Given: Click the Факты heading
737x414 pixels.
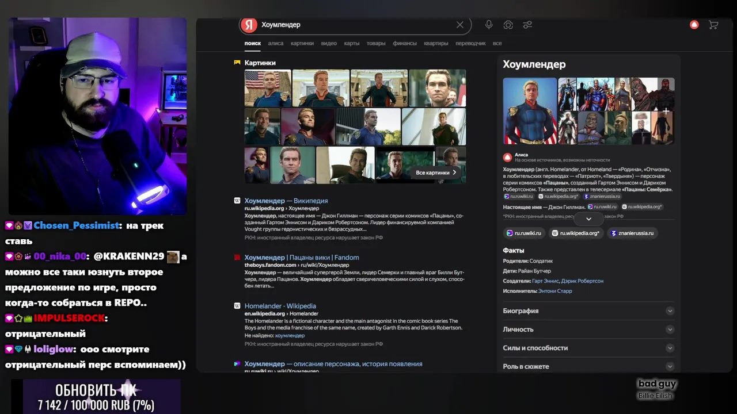Looking at the screenshot, I should pos(514,251).
